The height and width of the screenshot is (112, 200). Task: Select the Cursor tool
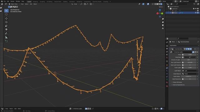click(x=6, y=15)
